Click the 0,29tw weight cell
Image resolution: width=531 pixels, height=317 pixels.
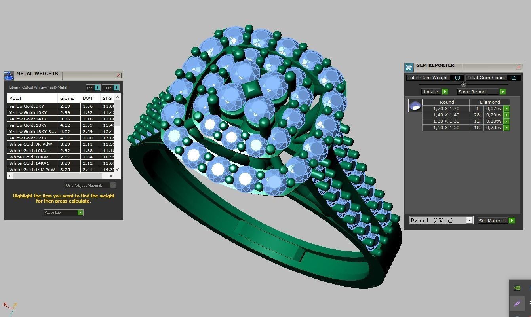pyautogui.click(x=493, y=115)
